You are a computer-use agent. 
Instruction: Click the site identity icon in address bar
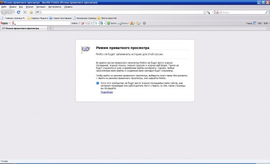[37, 12]
